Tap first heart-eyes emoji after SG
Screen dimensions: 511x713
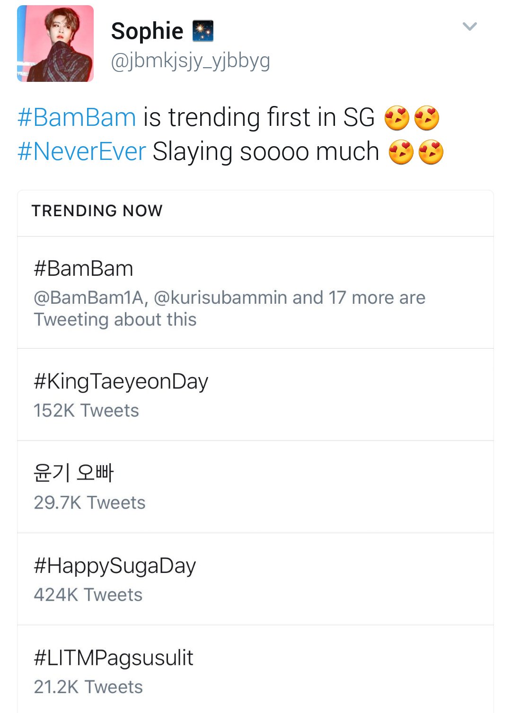[396, 118]
